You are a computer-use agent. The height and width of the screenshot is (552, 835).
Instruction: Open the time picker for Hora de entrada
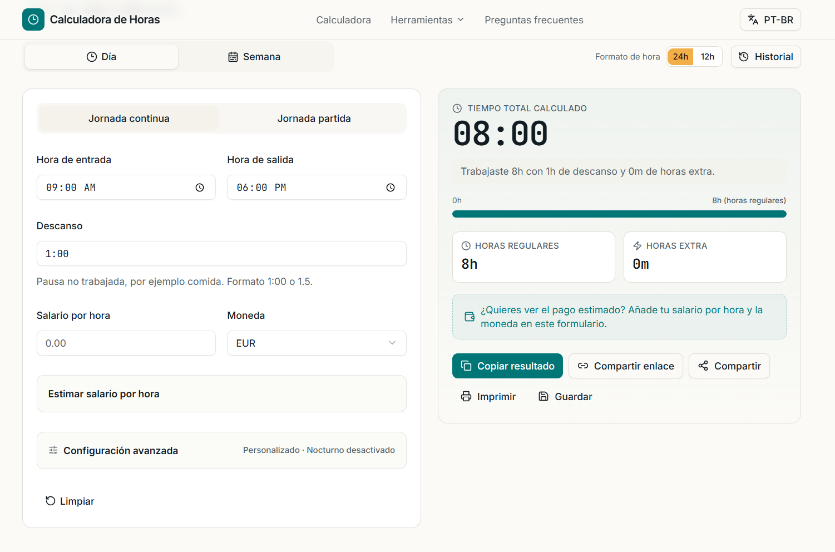[x=200, y=188]
